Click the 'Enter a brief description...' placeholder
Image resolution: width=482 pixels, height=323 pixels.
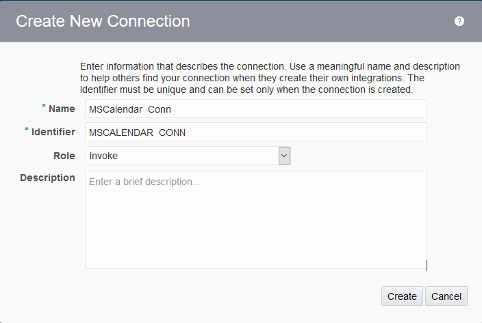point(144,182)
